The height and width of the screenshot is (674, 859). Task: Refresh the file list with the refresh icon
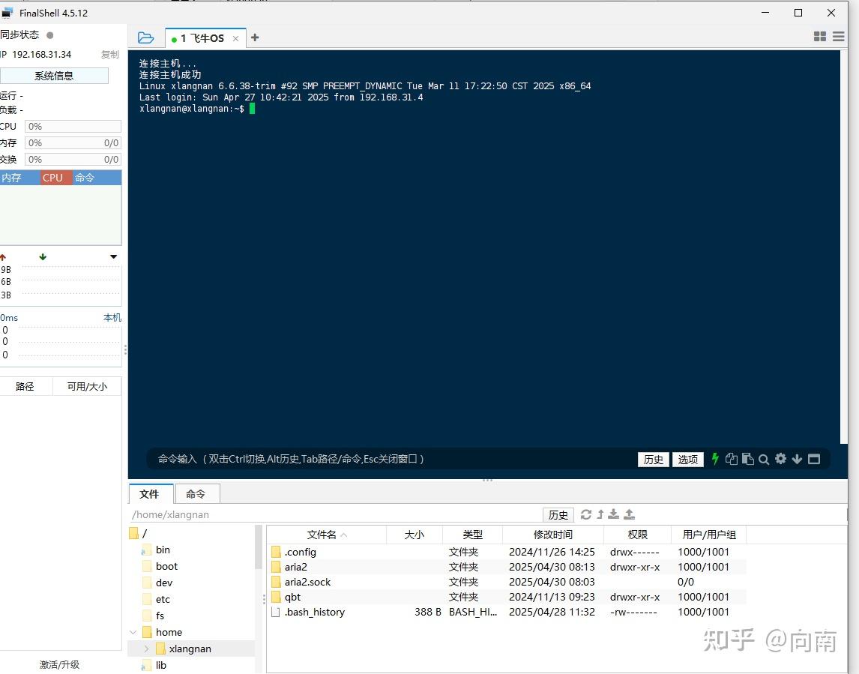tap(586, 514)
